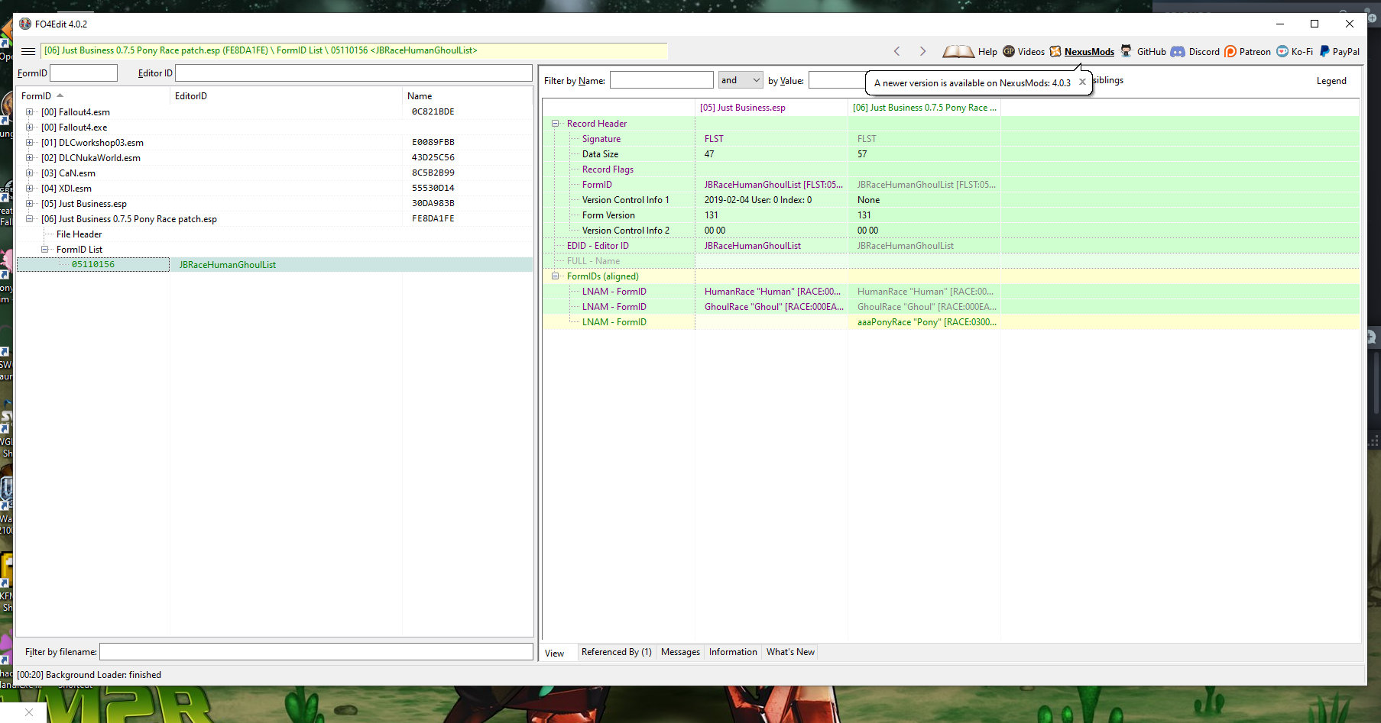This screenshot has height=723, width=1381.
Task: Select the Signature row
Action: (951, 138)
